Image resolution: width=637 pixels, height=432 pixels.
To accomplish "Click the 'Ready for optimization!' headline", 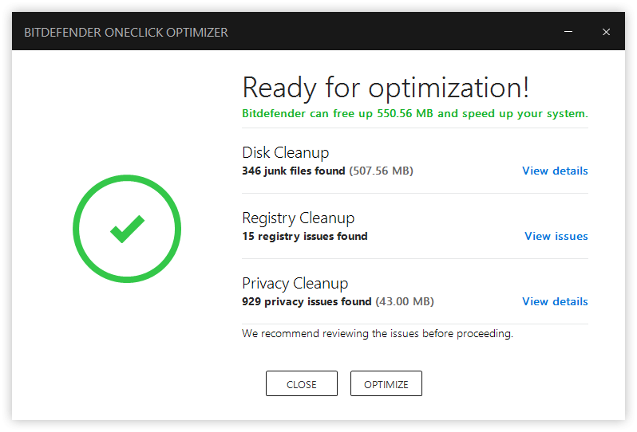I will click(386, 88).
